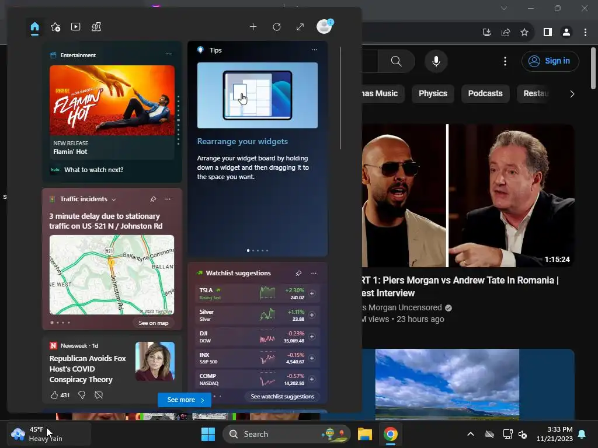This screenshot has width=598, height=448.
Task: Open What to watch next link
Action: pos(94,170)
